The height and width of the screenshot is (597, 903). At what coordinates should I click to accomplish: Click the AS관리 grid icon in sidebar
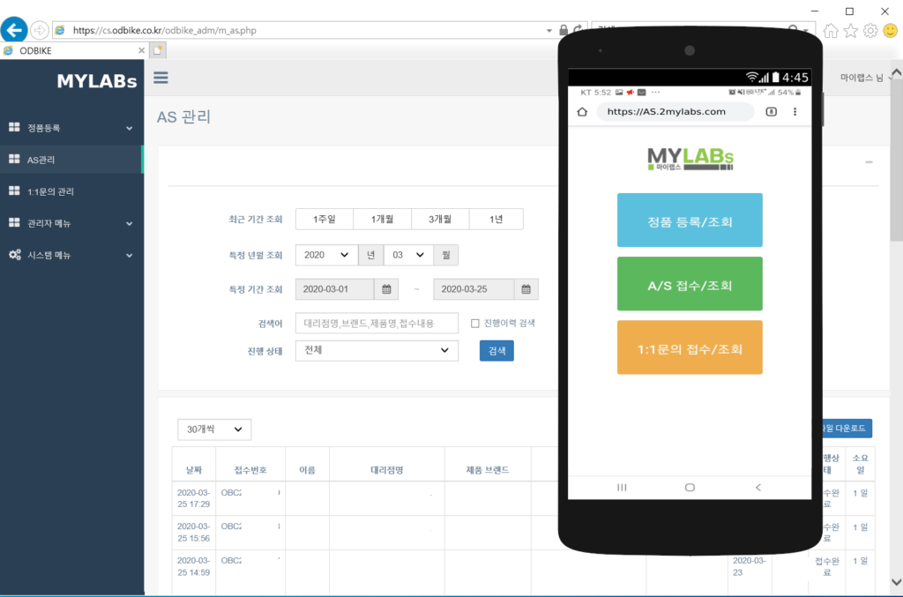[14, 159]
